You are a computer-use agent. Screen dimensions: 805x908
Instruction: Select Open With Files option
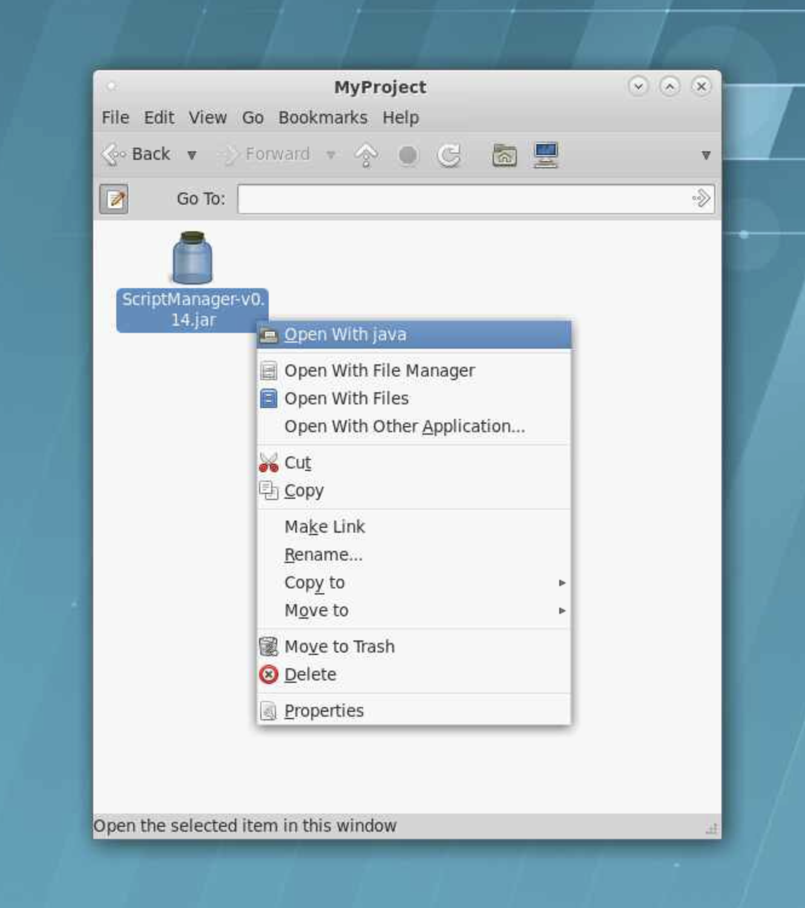click(346, 399)
